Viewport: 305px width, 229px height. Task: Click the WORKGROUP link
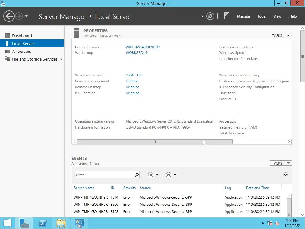pos(136,52)
